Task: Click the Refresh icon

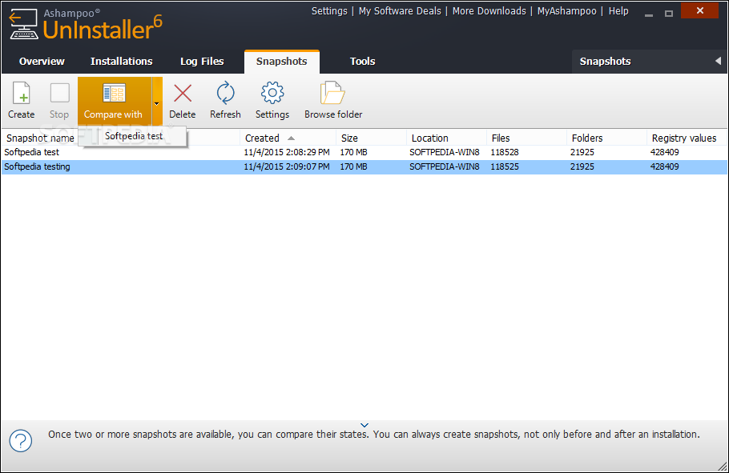Action: point(225,93)
